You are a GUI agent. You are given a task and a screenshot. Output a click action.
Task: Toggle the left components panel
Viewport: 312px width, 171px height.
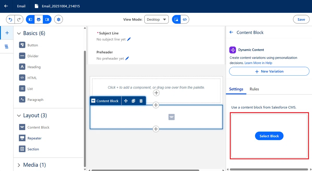(x=30, y=19)
